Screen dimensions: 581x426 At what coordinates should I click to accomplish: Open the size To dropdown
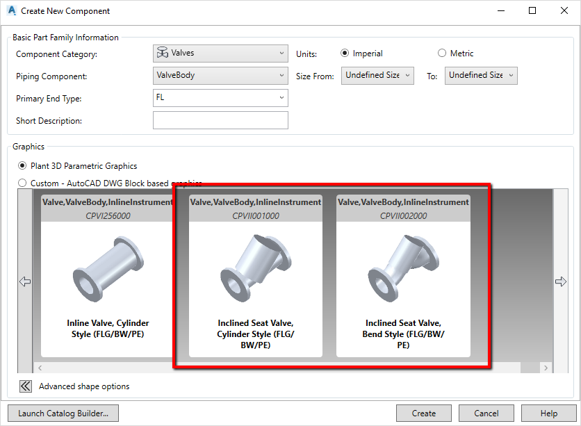(x=481, y=76)
